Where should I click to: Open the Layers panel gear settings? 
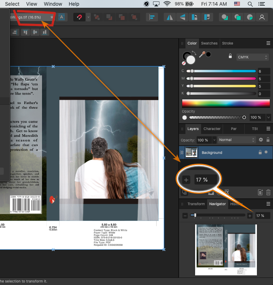tap(261, 140)
